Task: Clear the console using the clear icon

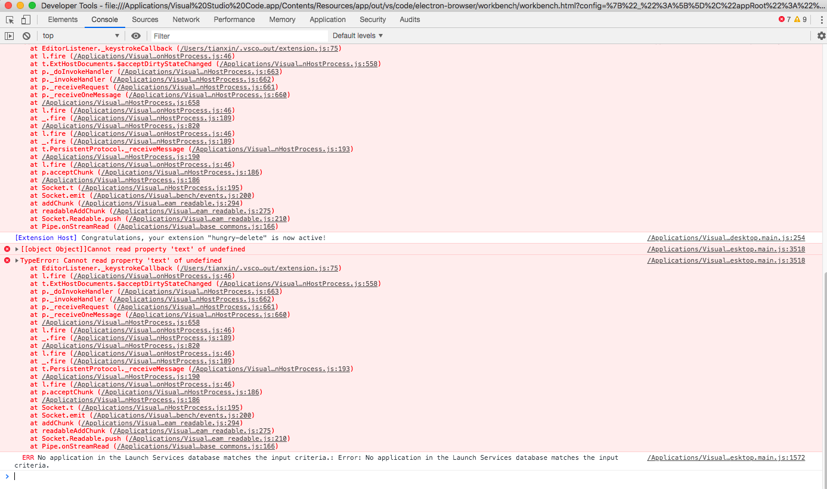Action: [x=25, y=36]
